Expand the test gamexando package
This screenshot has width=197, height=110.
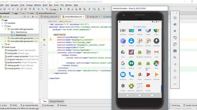coord(6,41)
